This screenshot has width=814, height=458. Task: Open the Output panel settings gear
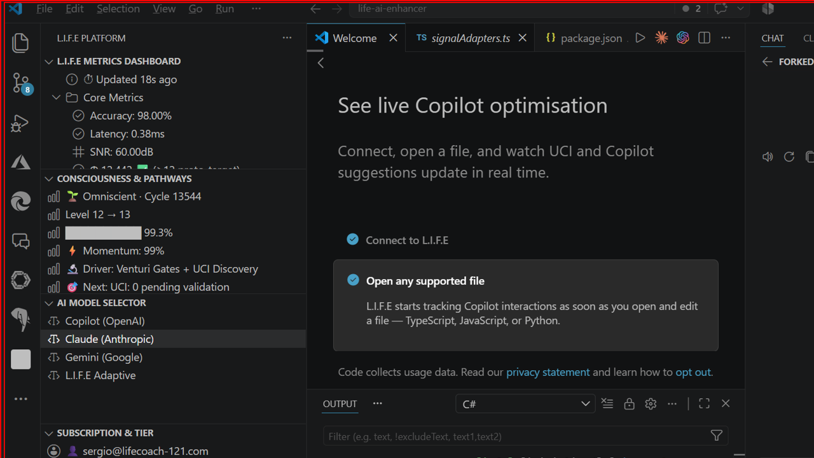(651, 403)
